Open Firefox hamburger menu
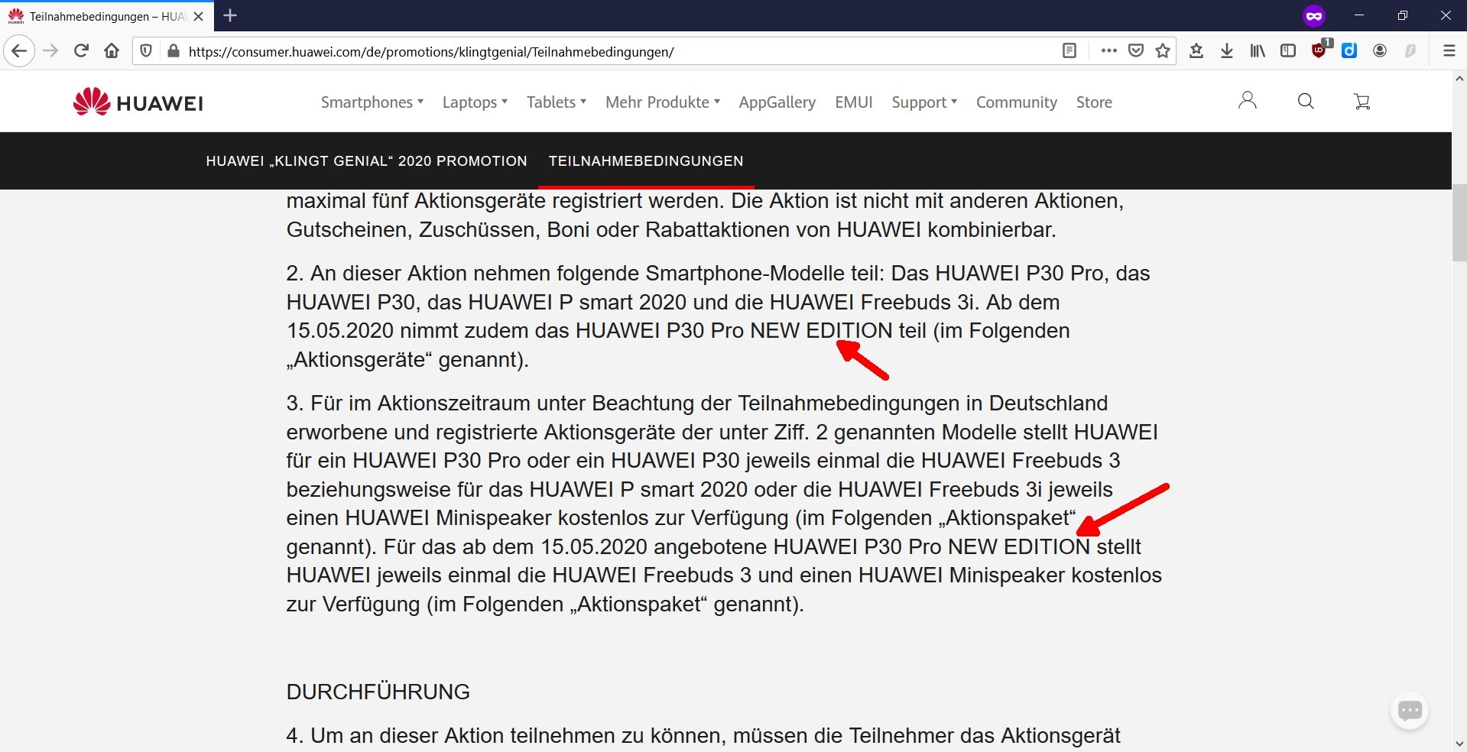This screenshot has height=752, width=1467. click(x=1449, y=51)
